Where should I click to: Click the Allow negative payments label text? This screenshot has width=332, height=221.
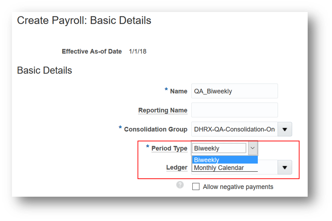238,187
